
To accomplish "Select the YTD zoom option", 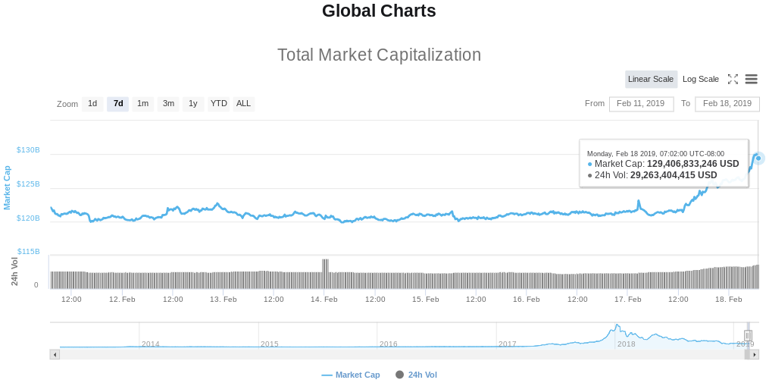I will click(x=219, y=104).
